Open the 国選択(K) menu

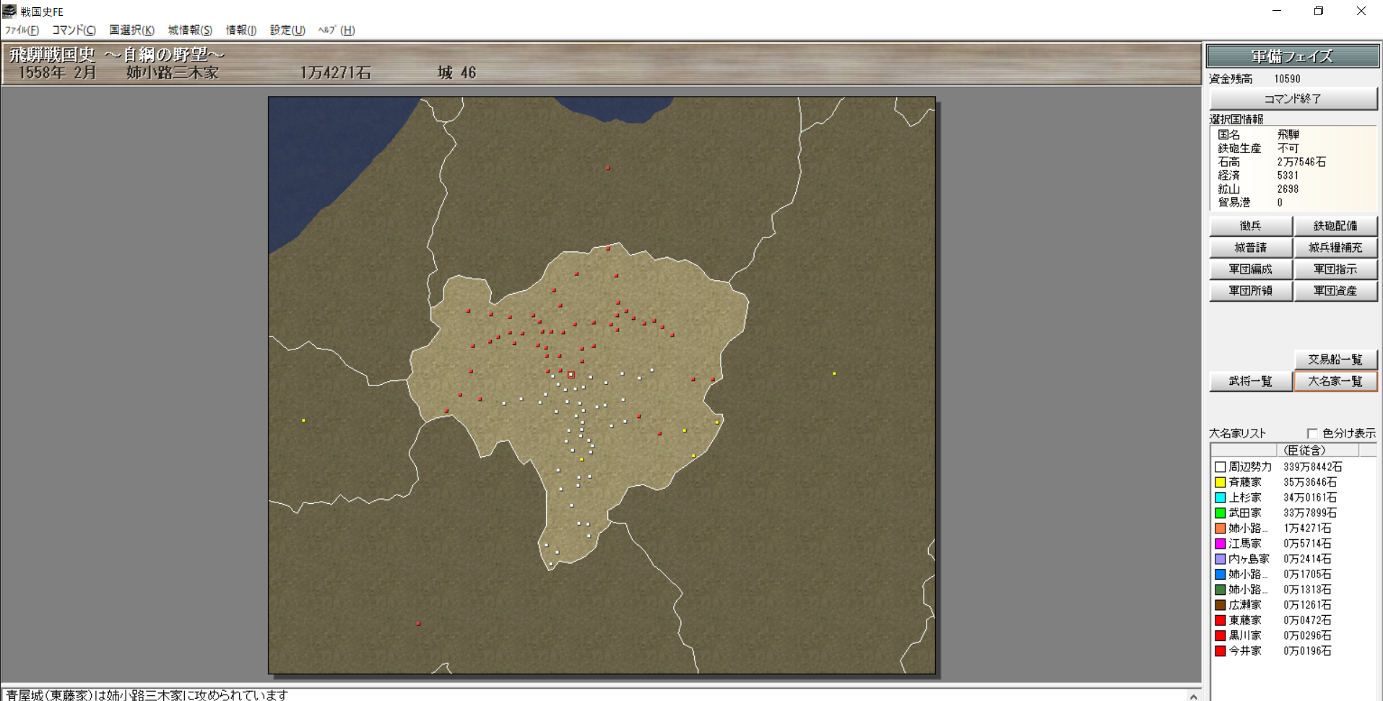[131, 30]
